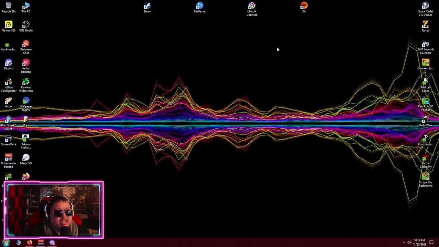Open the computer icon on taskbar
The height and width of the screenshot is (247, 439).
[19, 243]
